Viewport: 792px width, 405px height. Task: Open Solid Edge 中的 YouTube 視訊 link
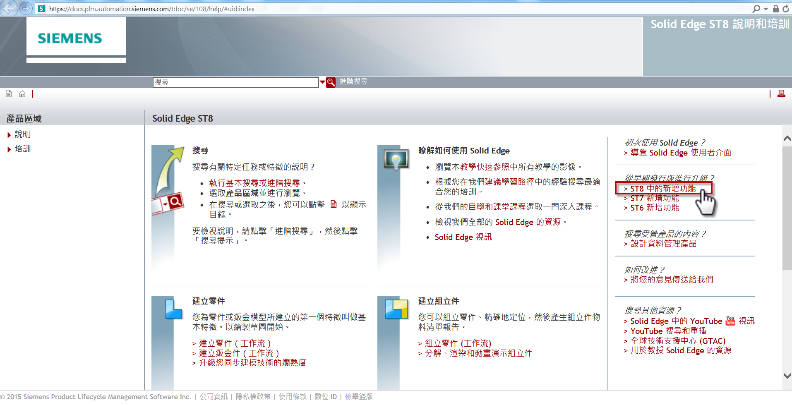692,321
